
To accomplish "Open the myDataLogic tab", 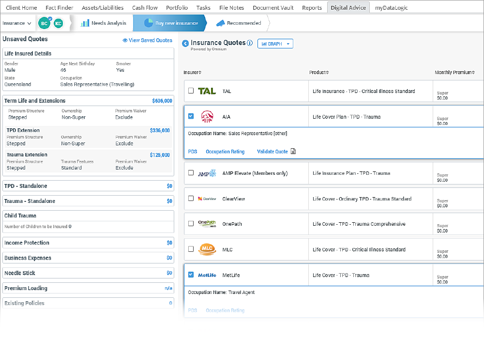I will (391, 8).
